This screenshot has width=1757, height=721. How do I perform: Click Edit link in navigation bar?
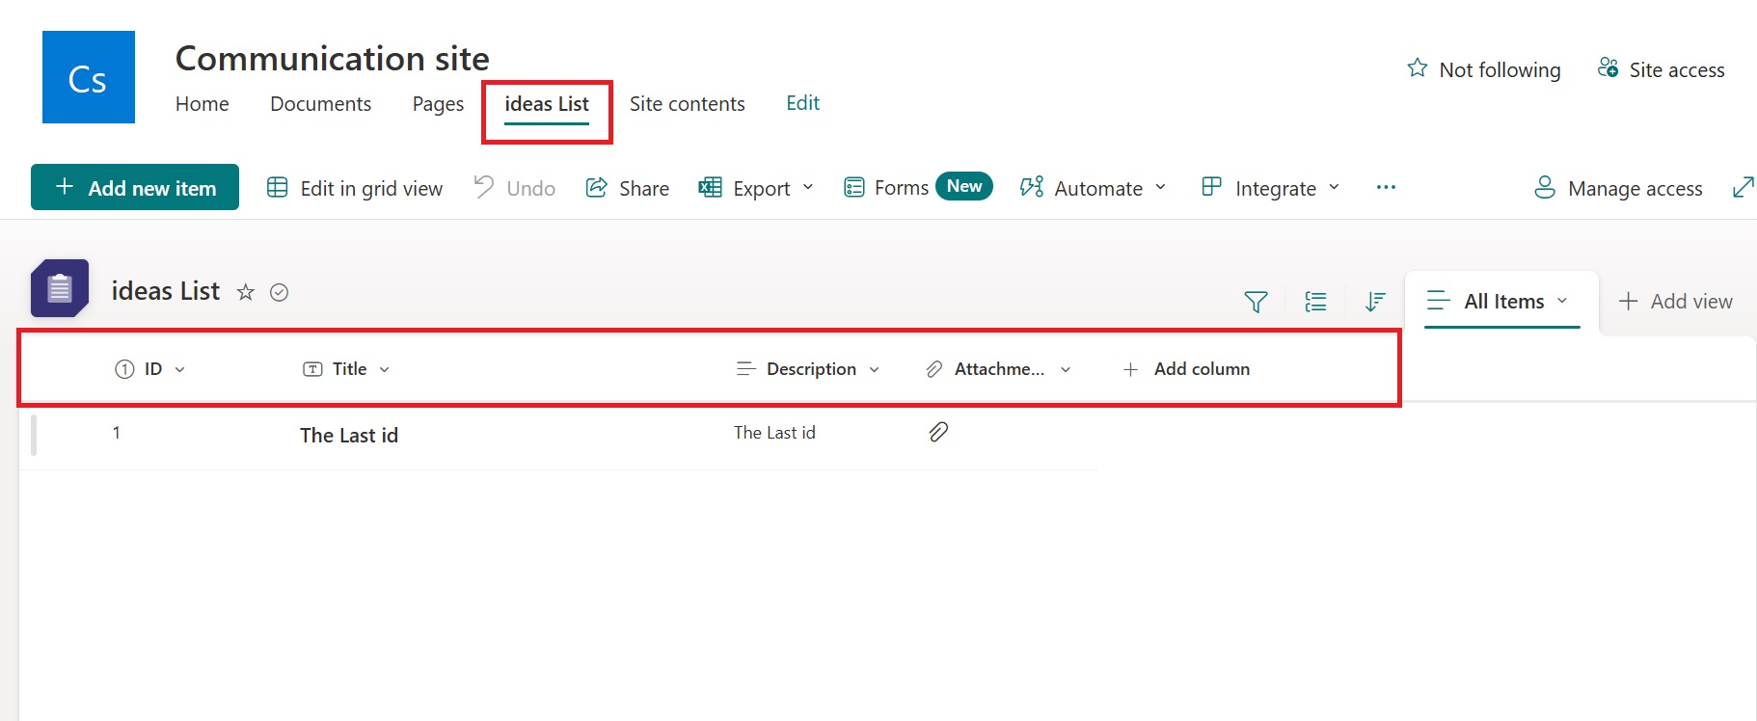coord(802,103)
